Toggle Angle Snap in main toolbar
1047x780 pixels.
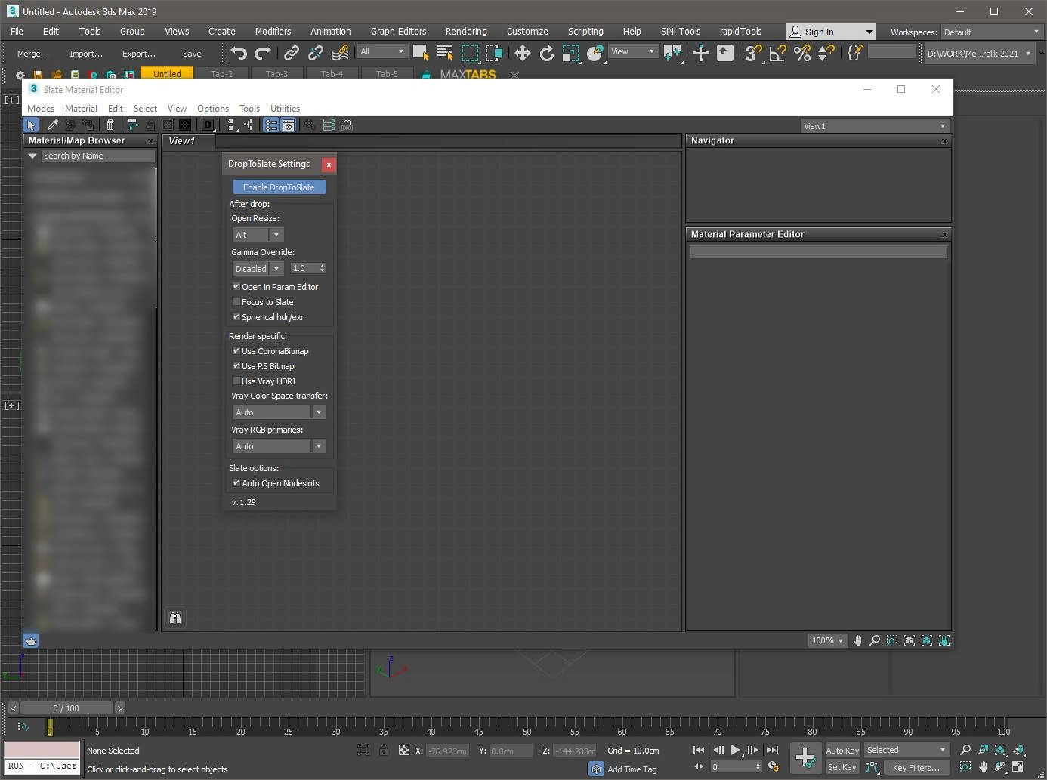coord(777,53)
